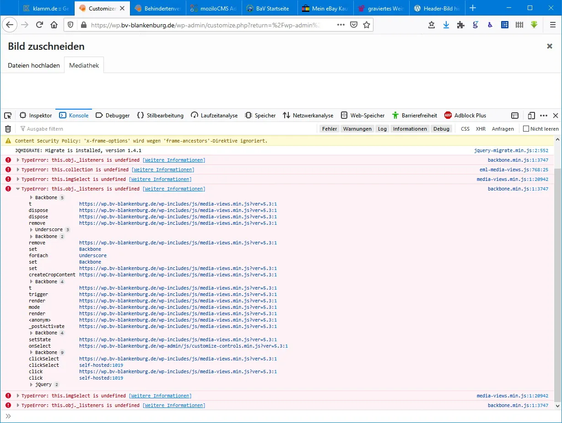
Task: Toggle the Debug filter button
Action: coord(442,129)
